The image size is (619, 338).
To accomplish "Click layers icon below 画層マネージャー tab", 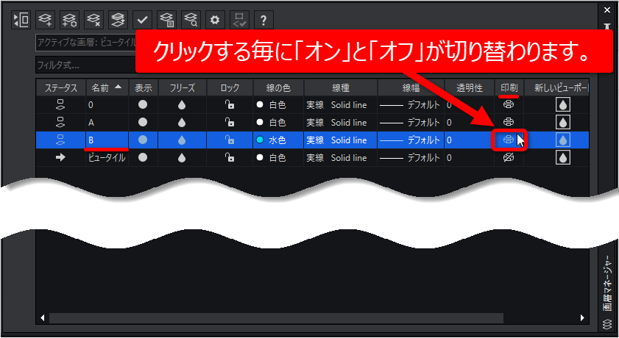I will tap(606, 326).
